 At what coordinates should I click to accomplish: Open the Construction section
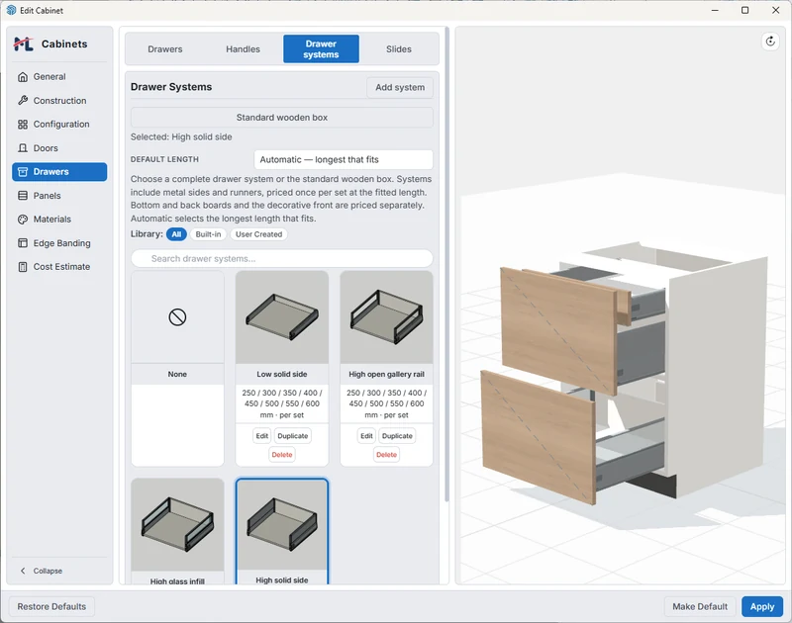pyautogui.click(x=59, y=101)
